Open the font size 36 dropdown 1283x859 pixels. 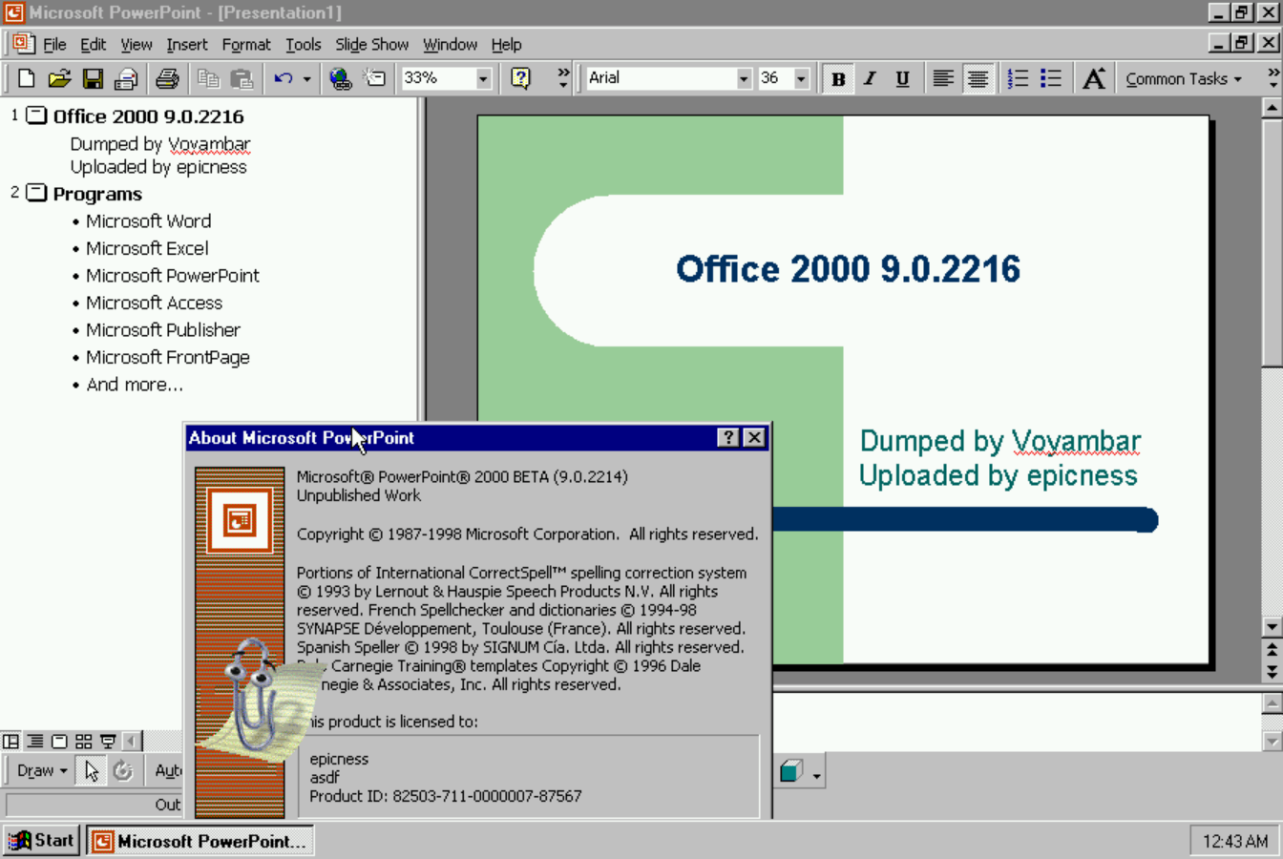(x=801, y=78)
